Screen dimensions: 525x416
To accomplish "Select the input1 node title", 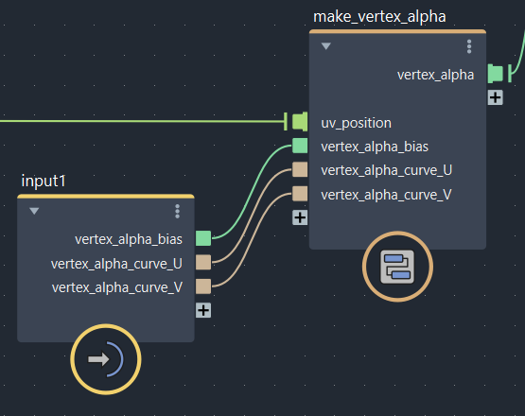I will (x=44, y=182).
